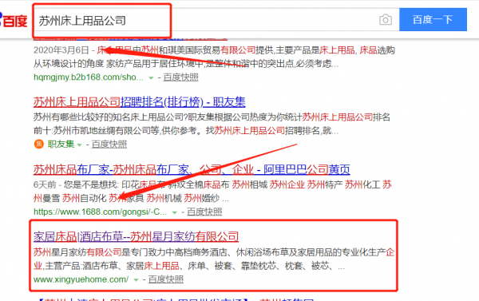
Task: Open 家居床品|酒店布草--苏州星月家纺有限公司 result
Action: 136,237
